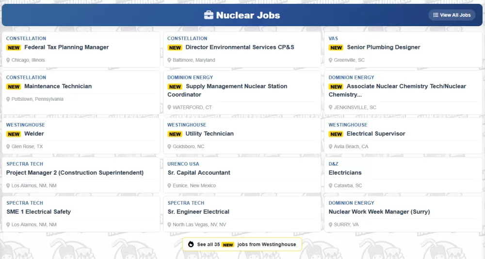
Task: Click the NEW badge on Welder job
Action: 14,134
